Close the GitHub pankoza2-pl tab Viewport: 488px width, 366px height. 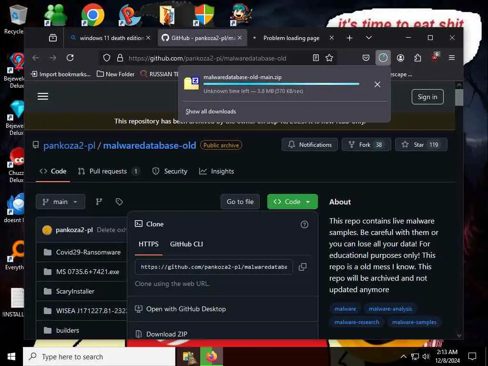tap(240, 38)
